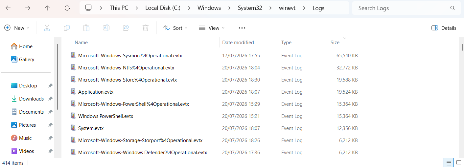Image resolution: width=464 pixels, height=167 pixels.
Task: Open the See more ellipsis menu
Action: 242,28
